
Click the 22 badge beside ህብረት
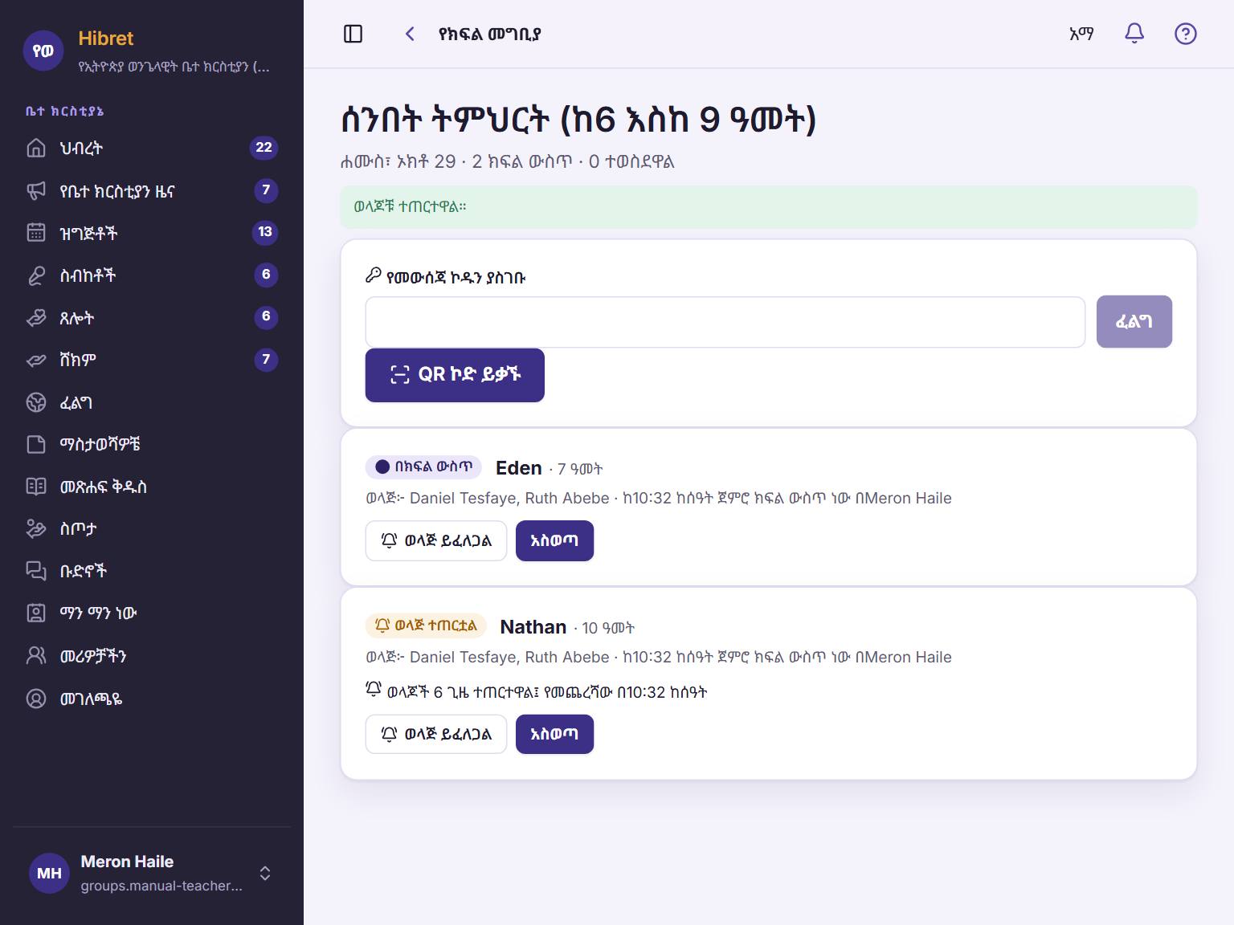(x=264, y=148)
